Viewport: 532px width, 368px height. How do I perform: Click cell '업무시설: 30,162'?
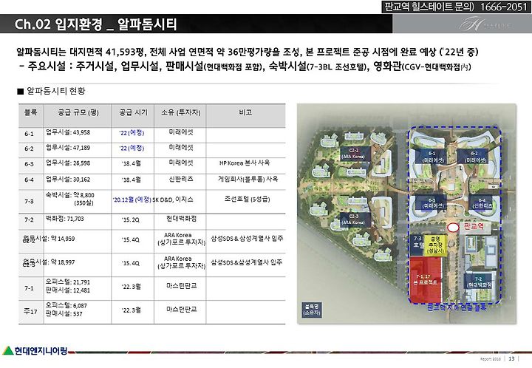[68, 179]
